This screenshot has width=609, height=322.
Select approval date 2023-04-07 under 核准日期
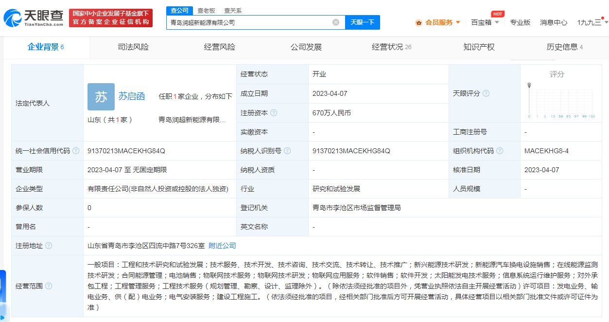[x=542, y=170]
